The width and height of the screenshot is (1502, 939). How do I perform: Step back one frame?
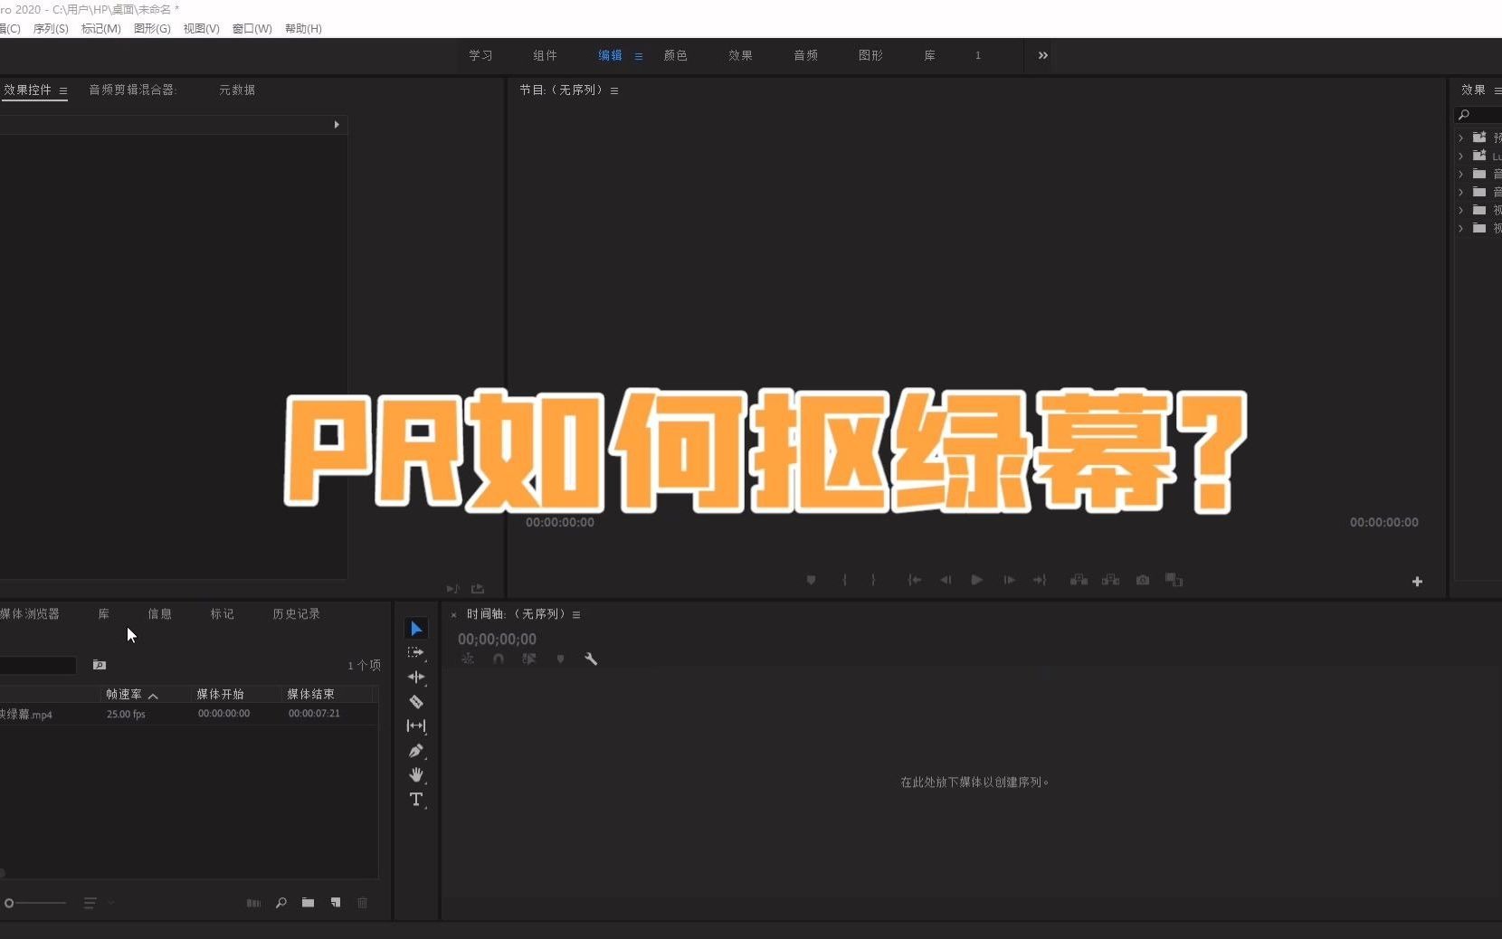pos(946,580)
